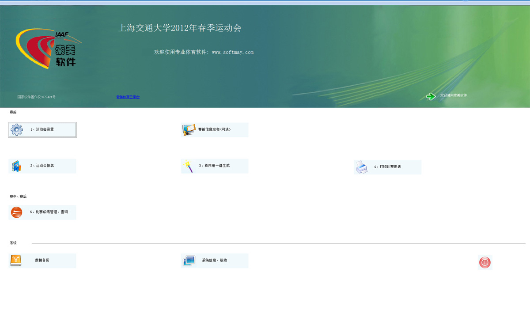Click the magic wand 秩序册一键生成 icon
This screenshot has height=314, width=530.
[189, 166]
